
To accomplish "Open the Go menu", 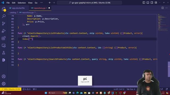I will (x=36, y=3).
